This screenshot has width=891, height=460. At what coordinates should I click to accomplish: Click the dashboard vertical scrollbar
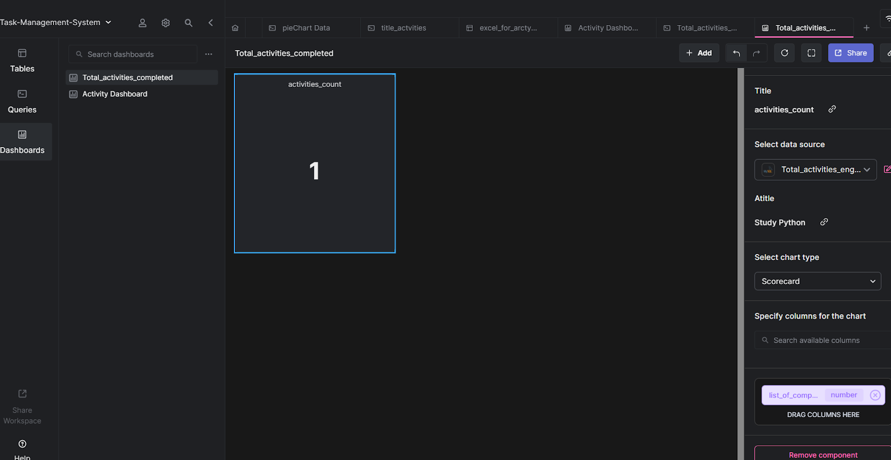click(741, 264)
